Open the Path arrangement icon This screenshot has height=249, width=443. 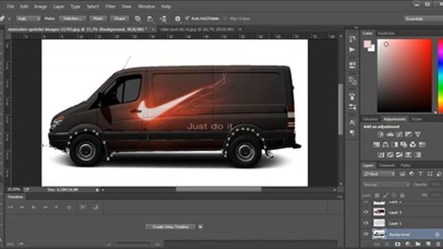click(163, 19)
